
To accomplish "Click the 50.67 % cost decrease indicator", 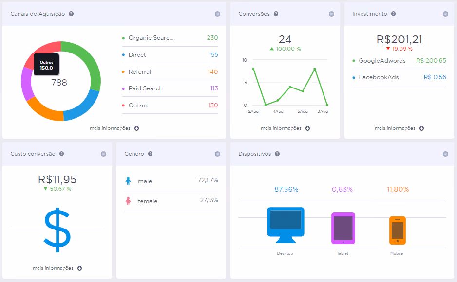I will (x=57, y=189).
